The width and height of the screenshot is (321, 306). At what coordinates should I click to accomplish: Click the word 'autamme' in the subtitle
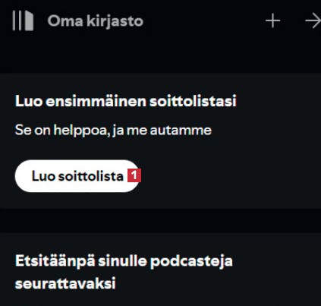[x=181, y=131]
